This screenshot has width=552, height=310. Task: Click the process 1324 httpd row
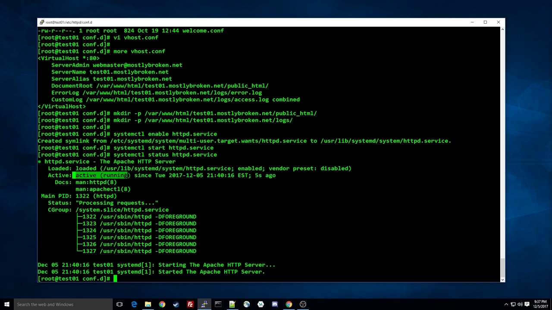pos(136,230)
